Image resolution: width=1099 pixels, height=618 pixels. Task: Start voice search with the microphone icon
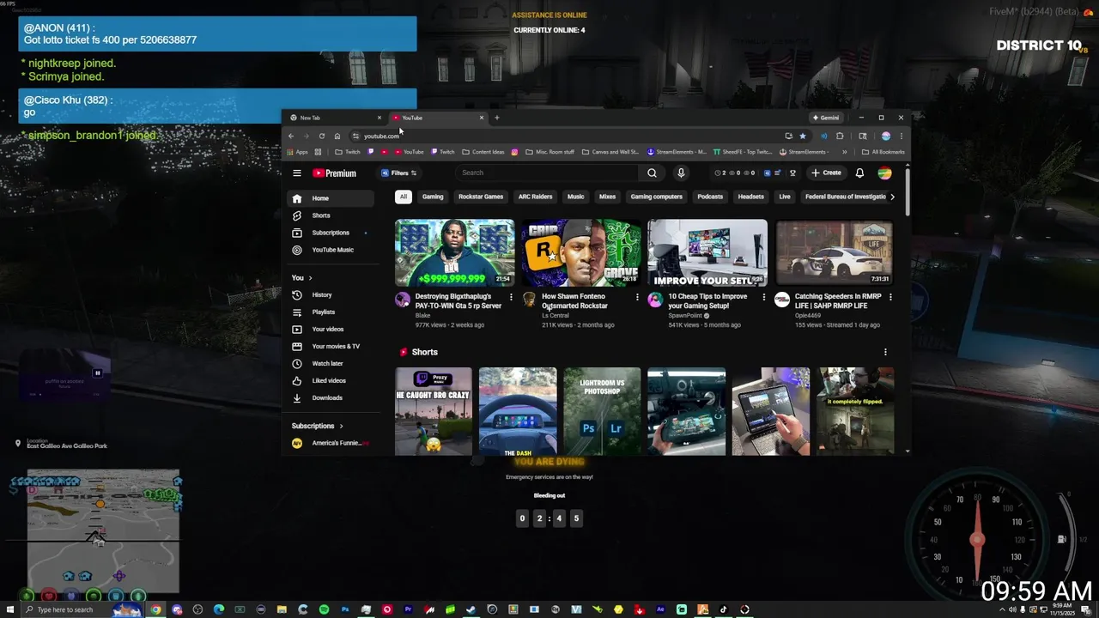pos(681,173)
